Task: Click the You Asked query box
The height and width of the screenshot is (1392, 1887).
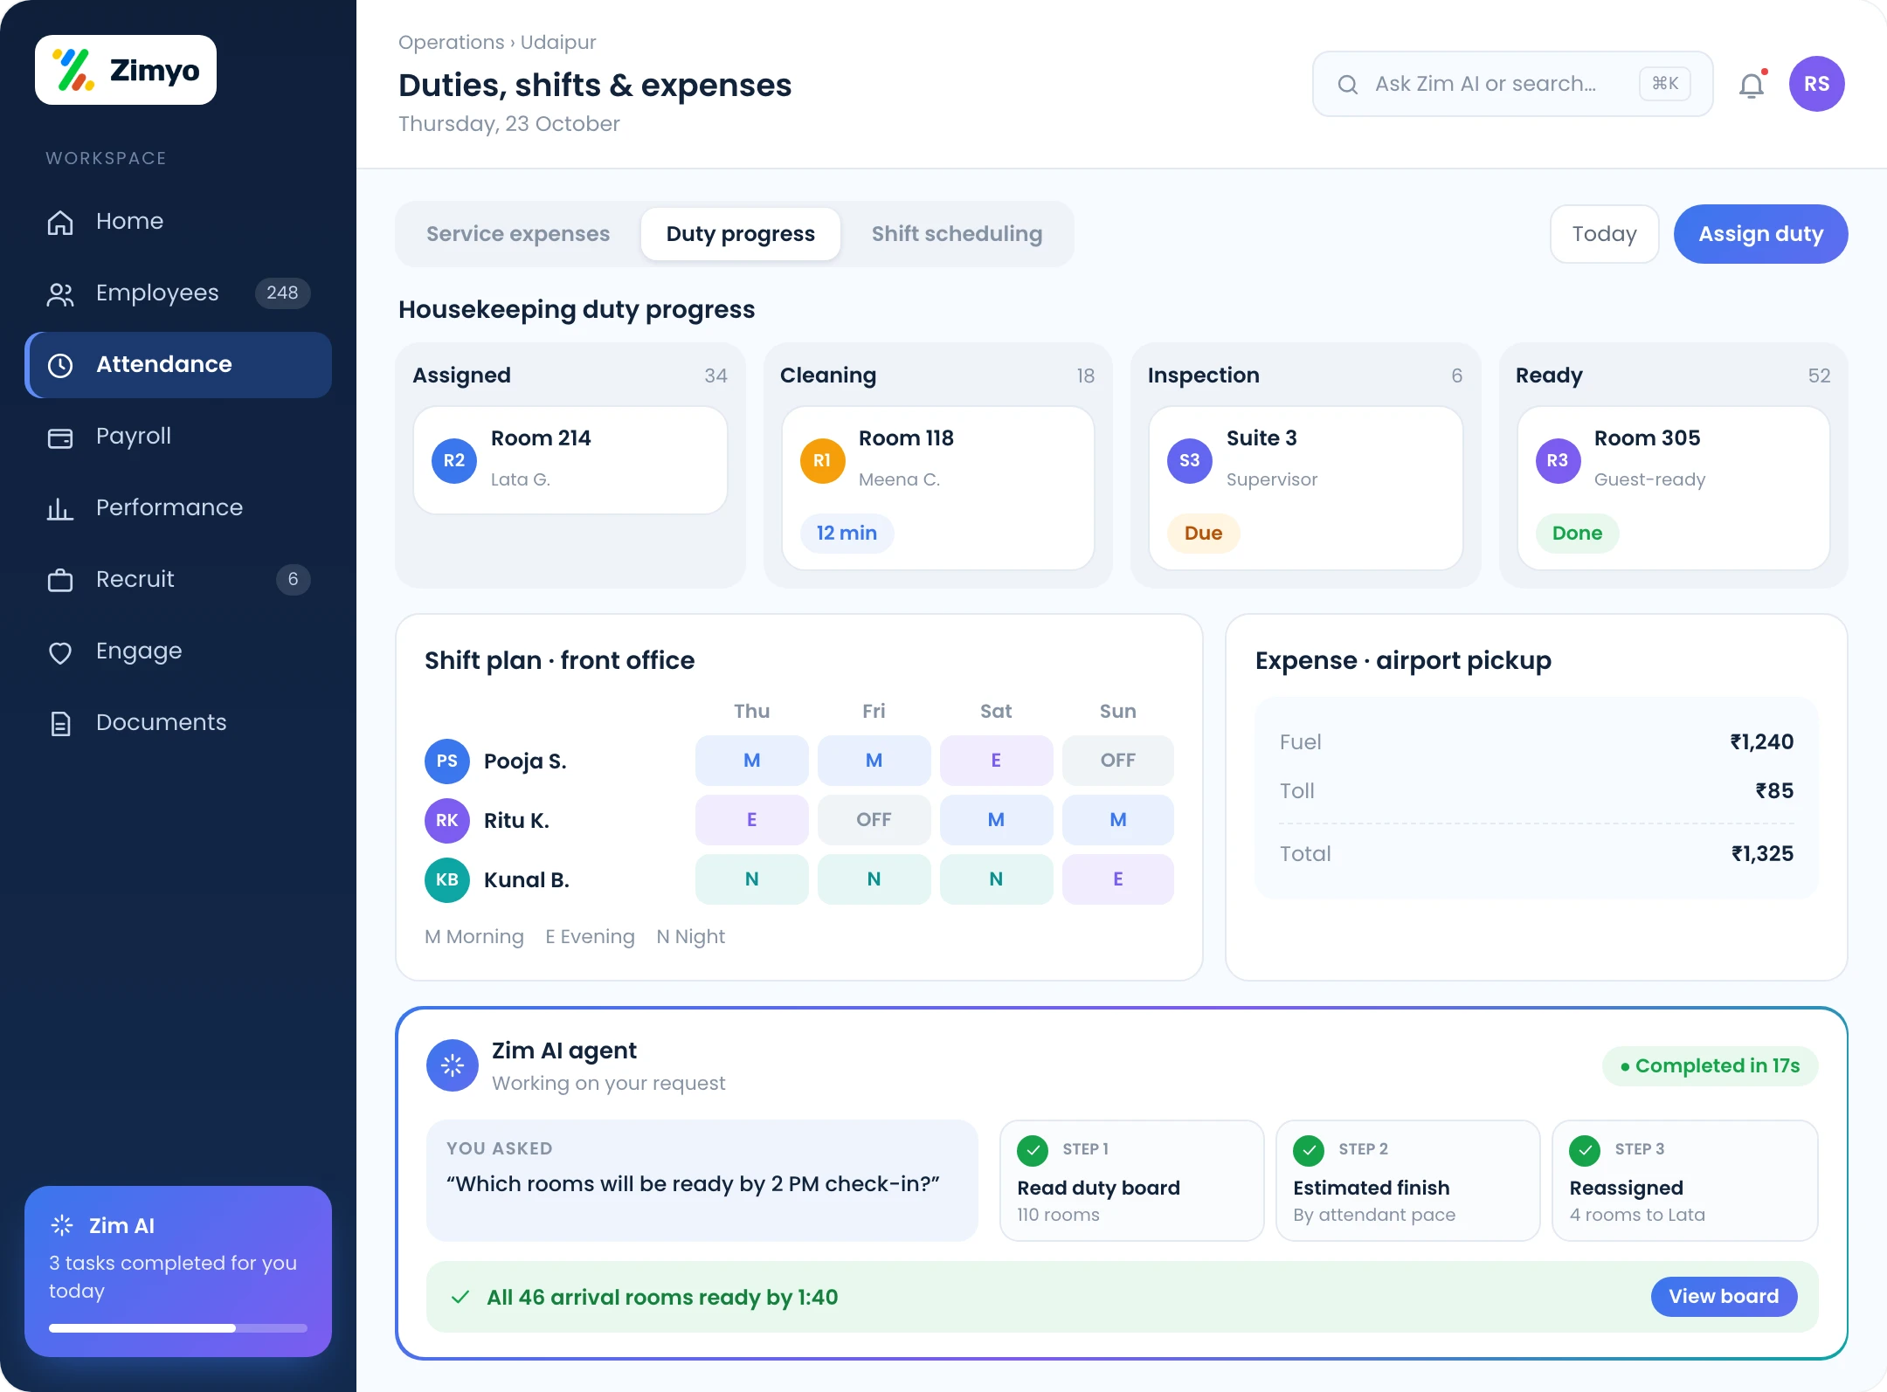Action: [x=702, y=1181]
